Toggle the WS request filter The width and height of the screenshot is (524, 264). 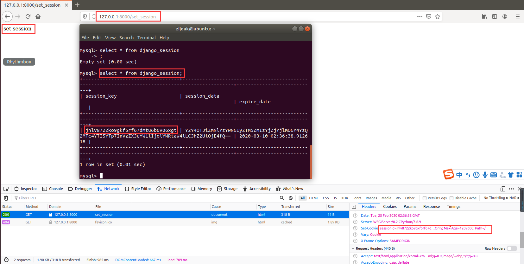tap(398, 198)
